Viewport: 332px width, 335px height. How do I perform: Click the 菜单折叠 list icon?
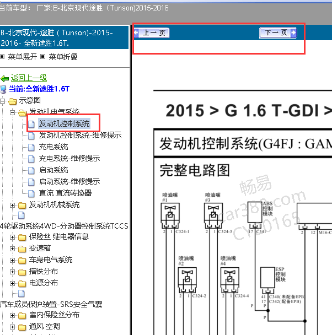43,57
